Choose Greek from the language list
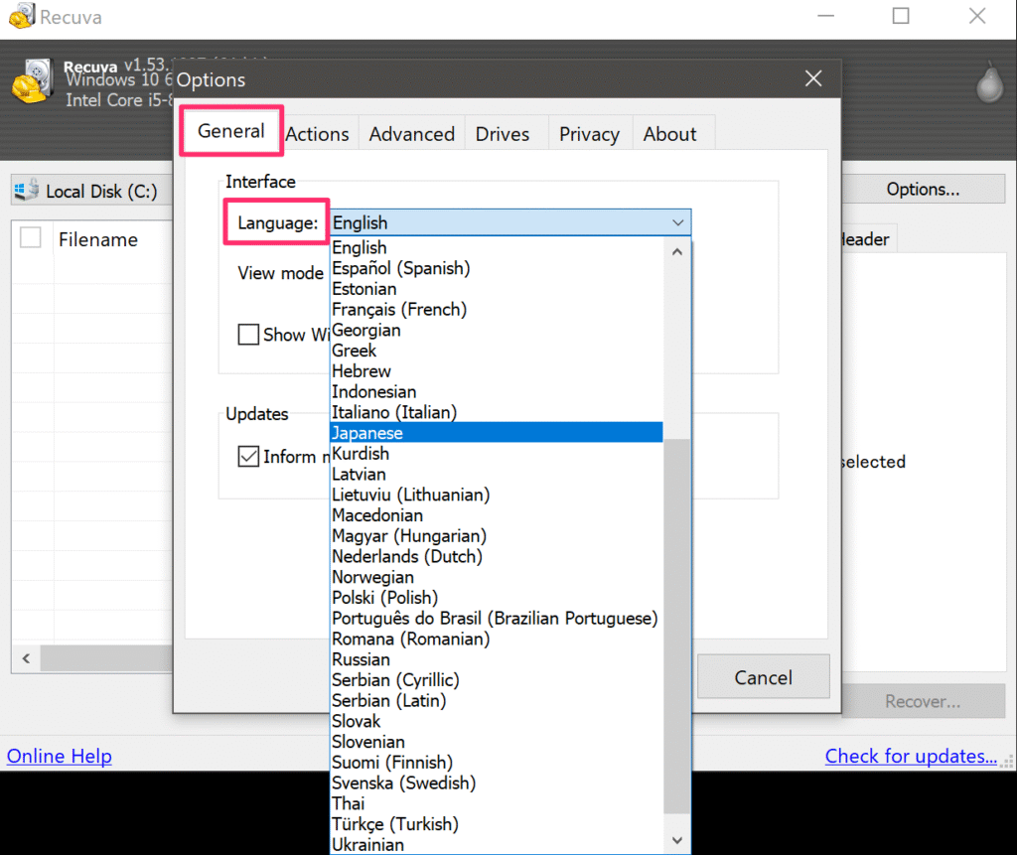This screenshot has height=855, width=1017. [x=497, y=351]
